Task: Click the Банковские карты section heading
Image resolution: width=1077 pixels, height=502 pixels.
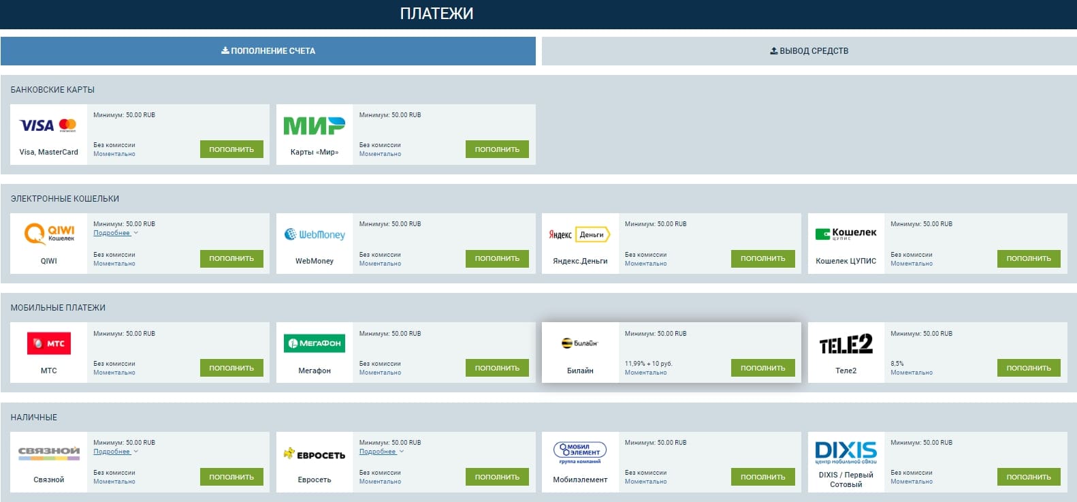Action: pos(52,89)
